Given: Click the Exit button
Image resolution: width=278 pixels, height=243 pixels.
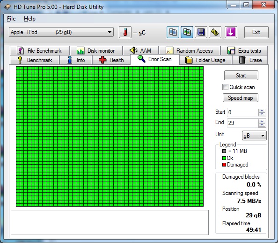Looking at the screenshot, I should (256, 32).
